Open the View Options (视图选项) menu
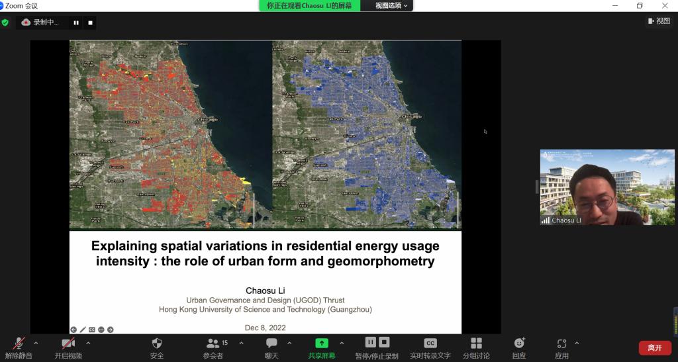 391,5
